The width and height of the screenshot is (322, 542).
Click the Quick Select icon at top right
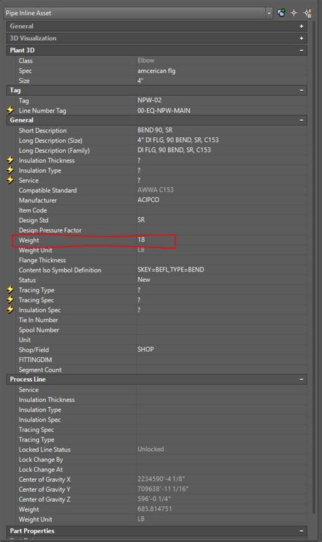(x=308, y=13)
